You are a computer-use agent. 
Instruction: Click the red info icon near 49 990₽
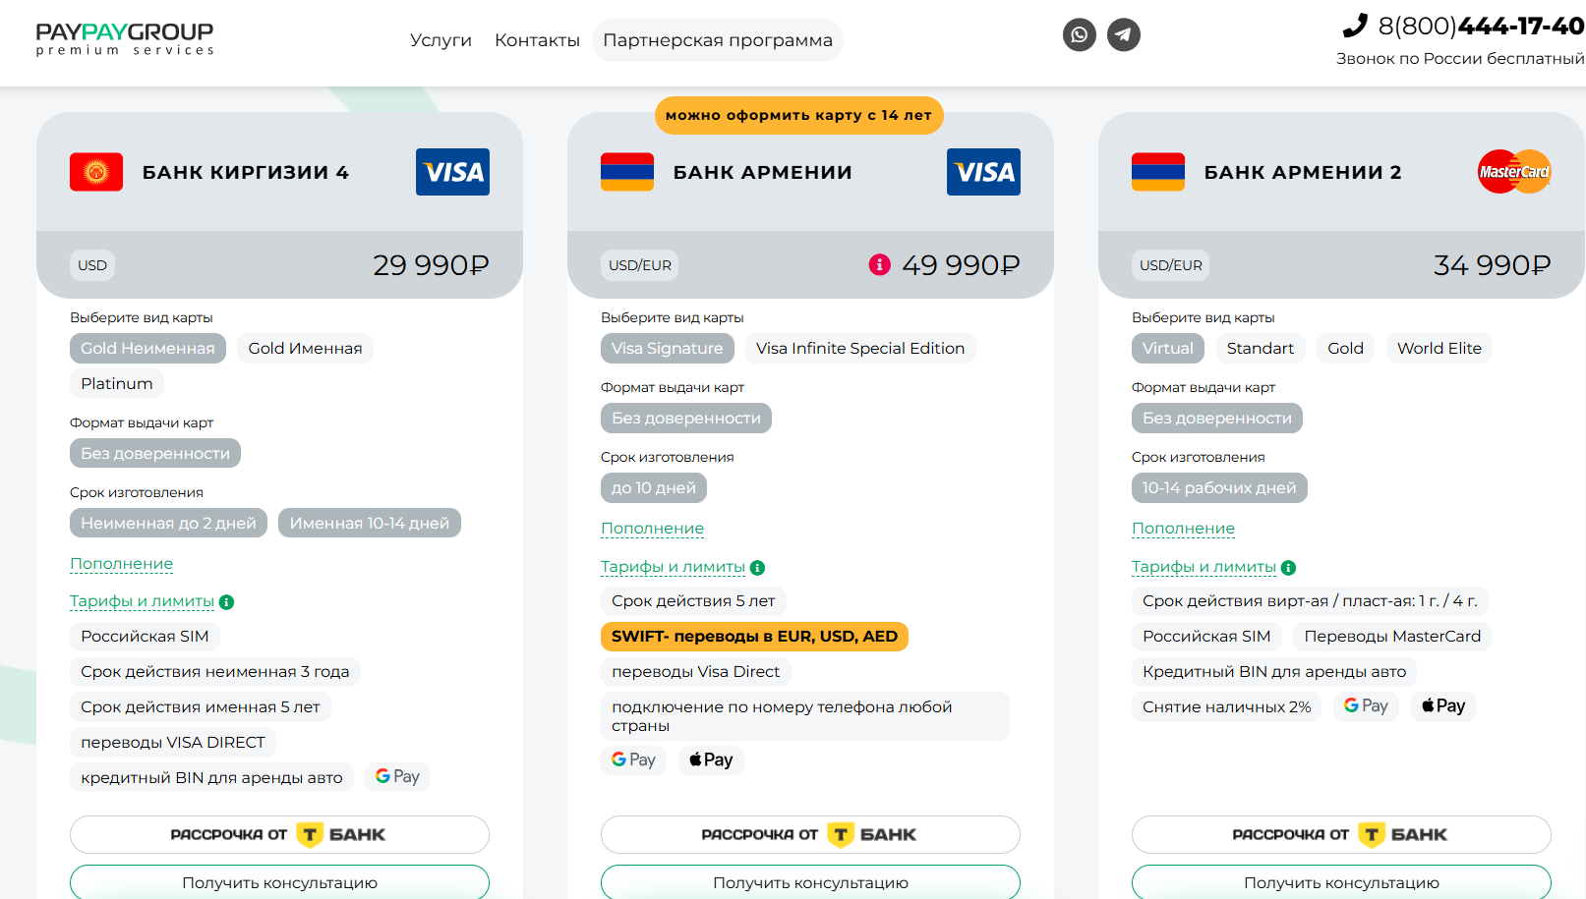click(x=879, y=264)
